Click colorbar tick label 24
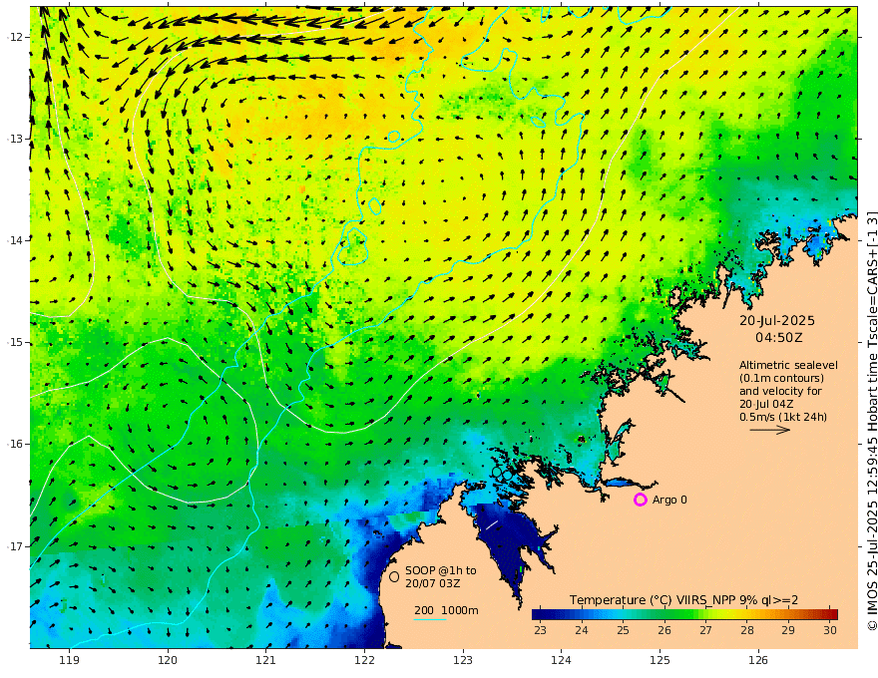 (x=582, y=630)
